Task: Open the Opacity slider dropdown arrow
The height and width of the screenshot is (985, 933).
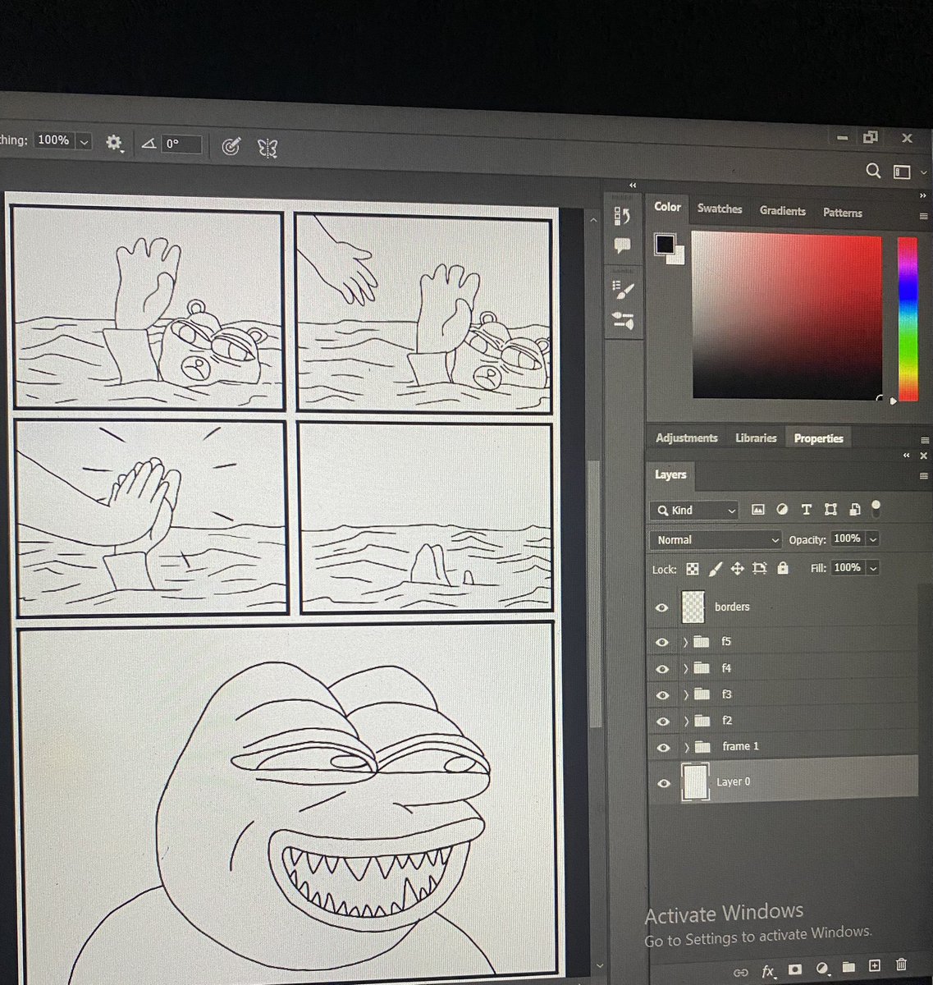Action: pyautogui.click(x=873, y=539)
